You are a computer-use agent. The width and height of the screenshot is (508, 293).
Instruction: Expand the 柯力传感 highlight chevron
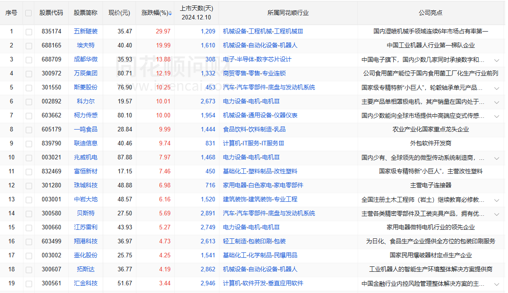coord(497,116)
